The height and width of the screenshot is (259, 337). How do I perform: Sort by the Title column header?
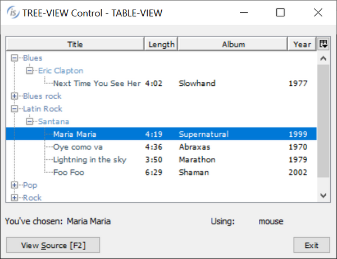click(x=75, y=44)
